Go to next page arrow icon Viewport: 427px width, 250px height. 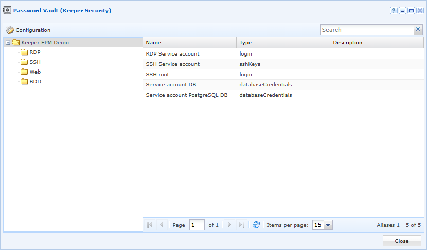[229, 225]
